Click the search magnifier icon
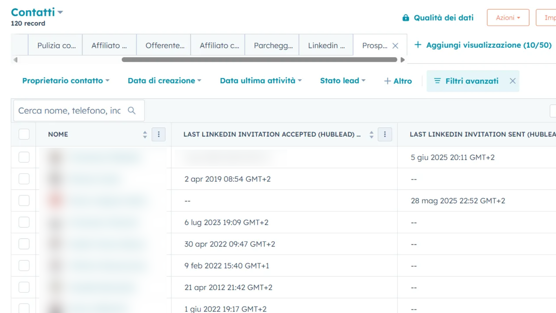This screenshot has width=556, height=313. (x=132, y=110)
